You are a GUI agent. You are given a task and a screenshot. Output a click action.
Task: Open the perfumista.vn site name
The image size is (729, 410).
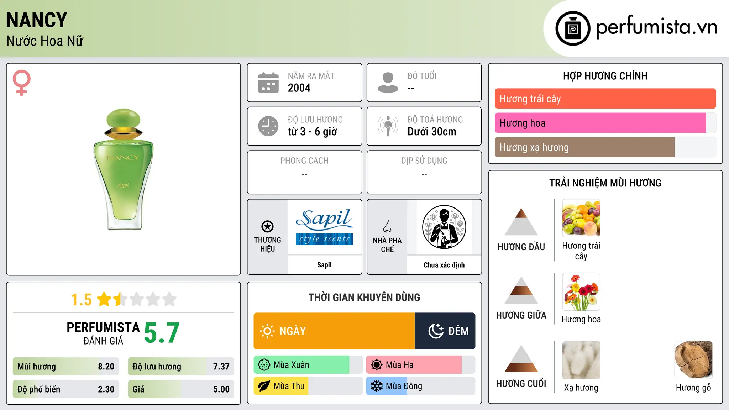(x=656, y=27)
